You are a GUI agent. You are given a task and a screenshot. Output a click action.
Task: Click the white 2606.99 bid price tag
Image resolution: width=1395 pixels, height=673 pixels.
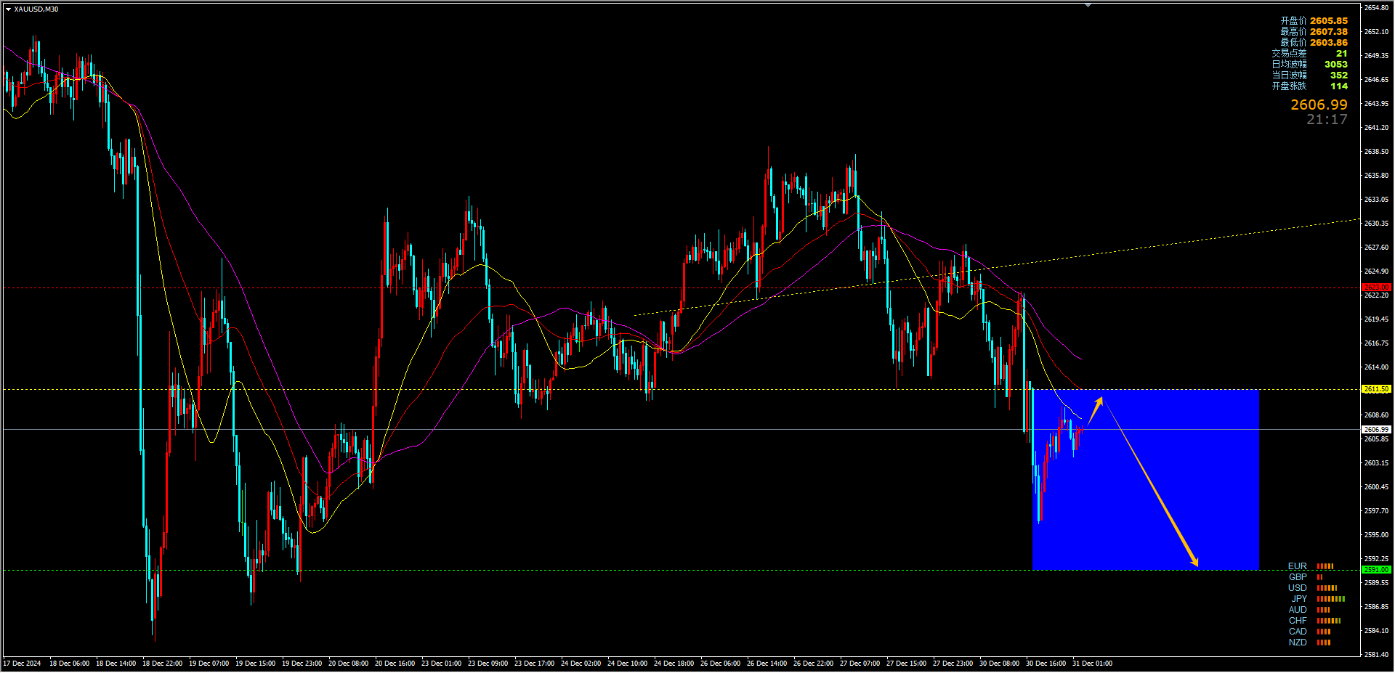(x=1376, y=430)
